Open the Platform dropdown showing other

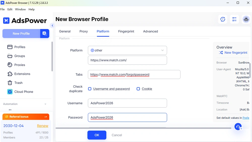tap(128, 50)
